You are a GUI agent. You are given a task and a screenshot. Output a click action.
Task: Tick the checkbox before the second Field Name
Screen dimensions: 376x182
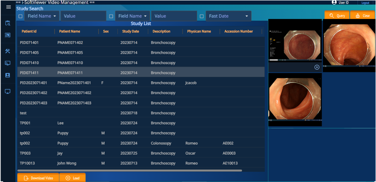point(111,16)
